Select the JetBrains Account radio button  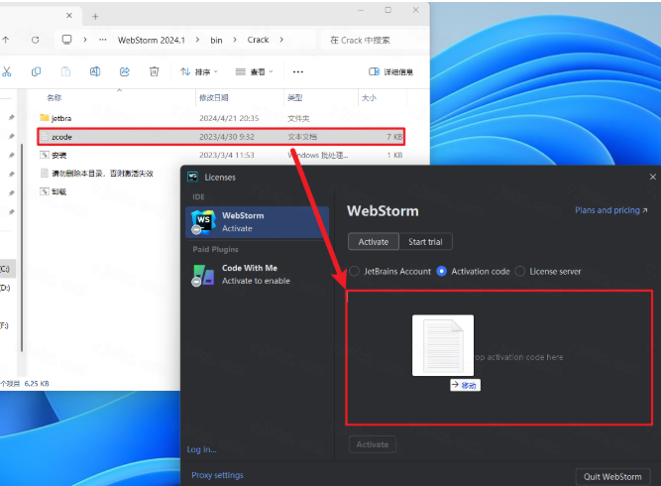pyautogui.click(x=354, y=271)
